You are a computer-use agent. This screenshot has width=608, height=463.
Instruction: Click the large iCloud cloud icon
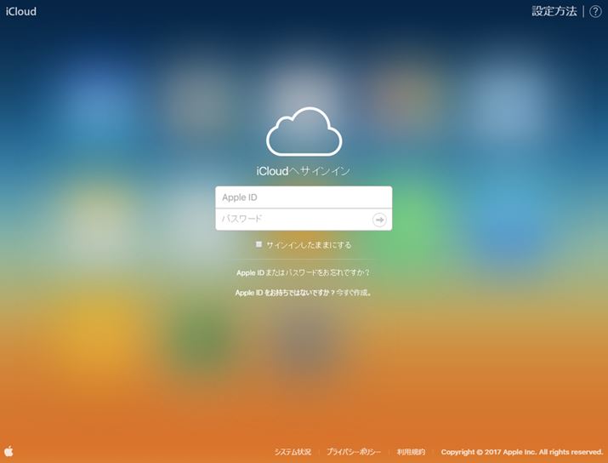[304, 132]
